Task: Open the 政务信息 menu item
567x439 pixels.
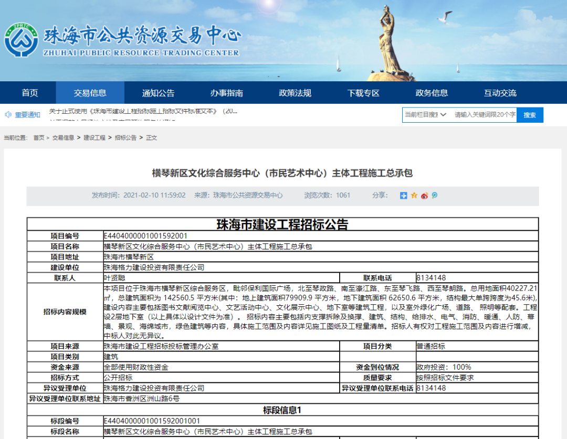Action: point(432,93)
